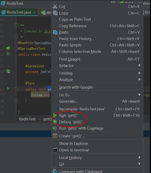Choose Open in terminal entry

pyautogui.click(x=97, y=150)
